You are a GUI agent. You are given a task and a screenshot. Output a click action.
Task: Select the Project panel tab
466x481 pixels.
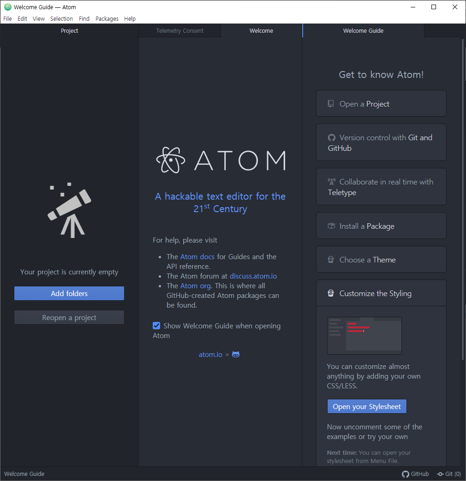(x=69, y=31)
